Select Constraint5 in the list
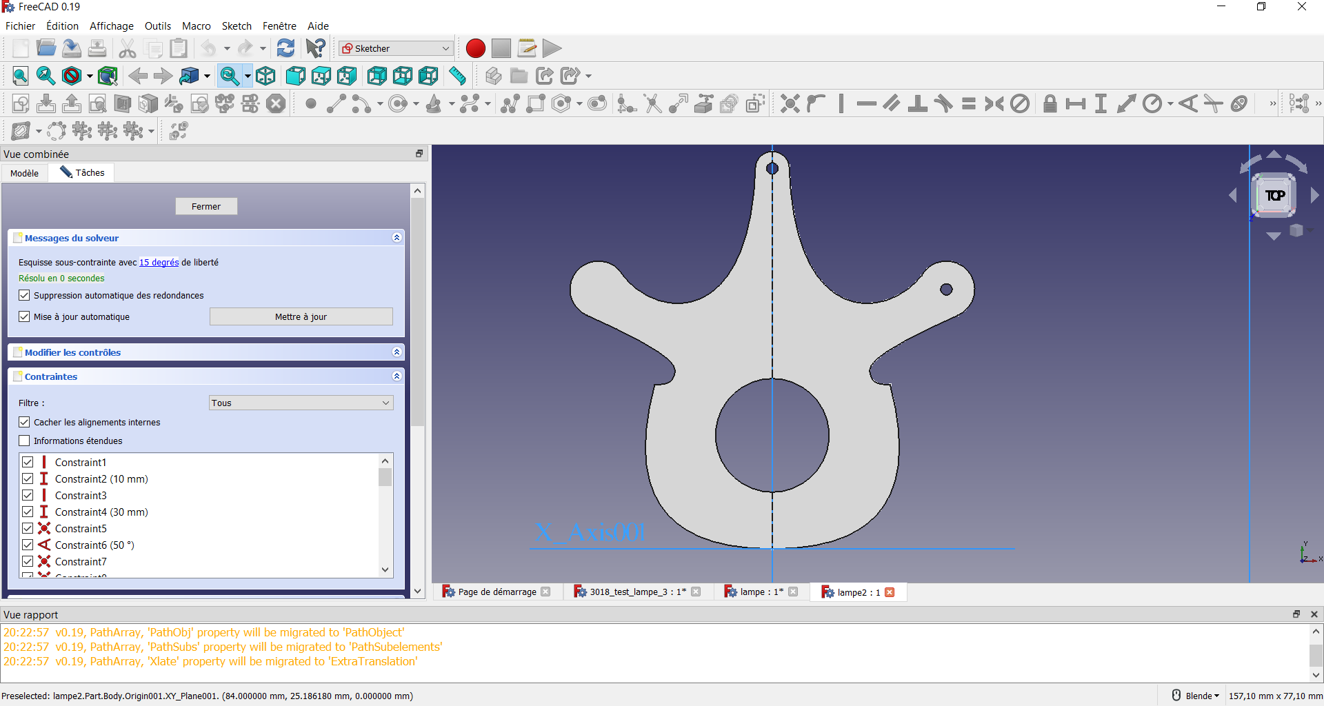Viewport: 1324px width, 706px height. [81, 528]
